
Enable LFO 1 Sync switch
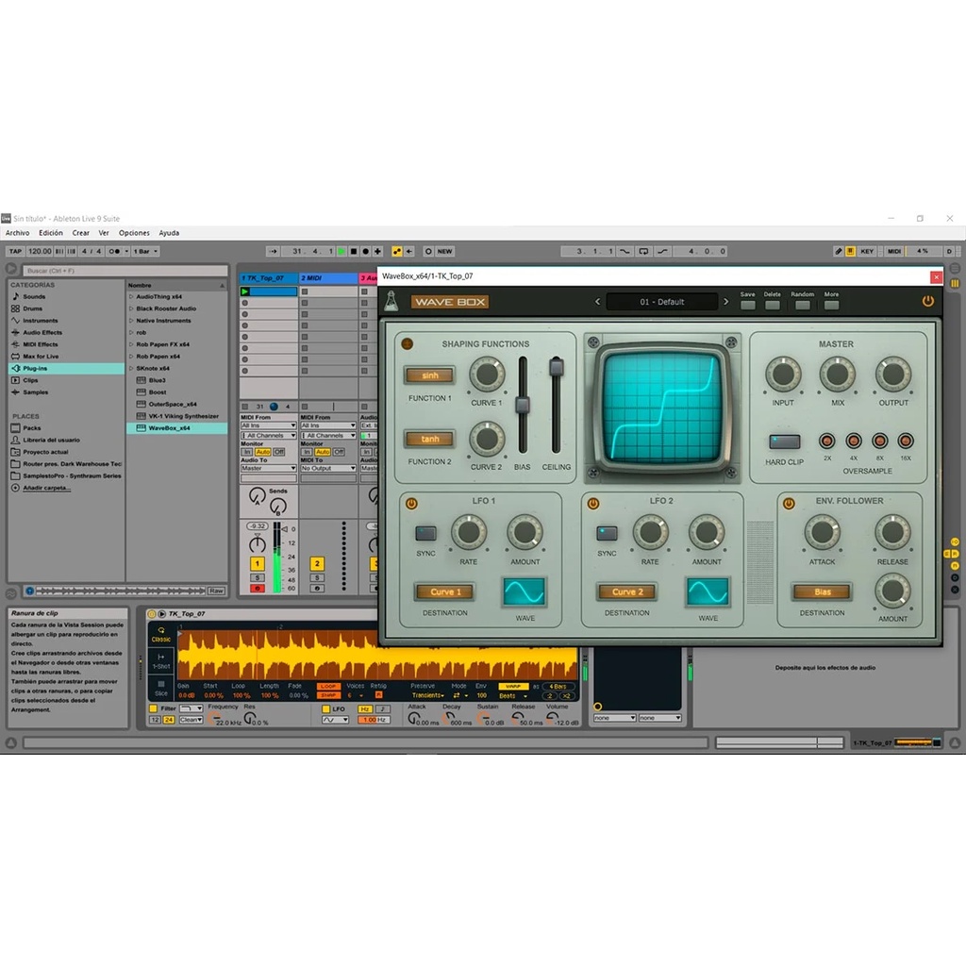(x=425, y=533)
